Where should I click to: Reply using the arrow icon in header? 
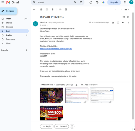(x=123, y=22)
